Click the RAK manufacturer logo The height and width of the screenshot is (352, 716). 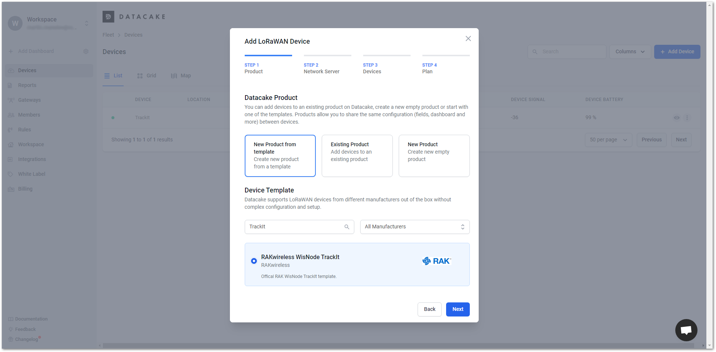point(436,261)
